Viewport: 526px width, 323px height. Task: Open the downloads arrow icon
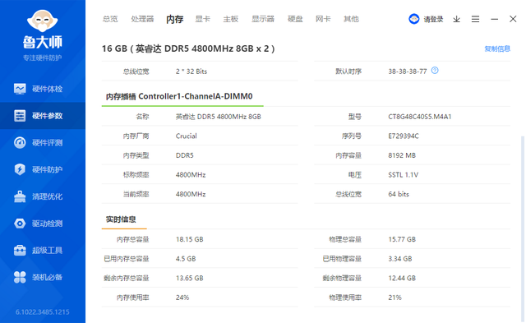click(x=457, y=19)
